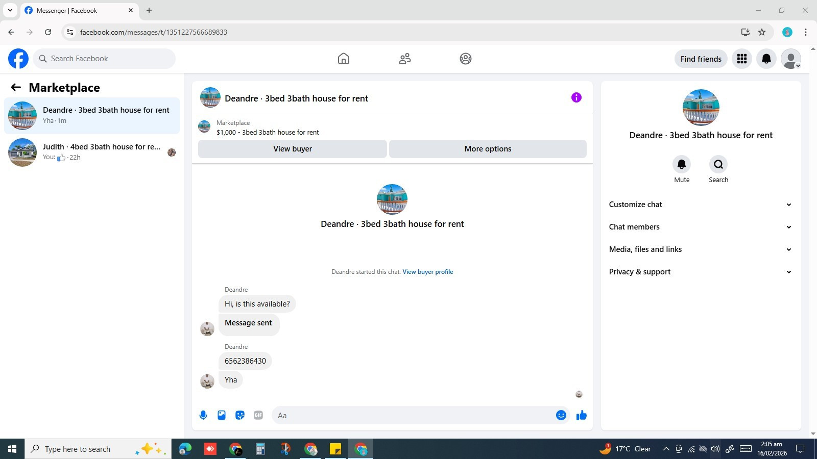Record a voice clip with microphone icon
The width and height of the screenshot is (817, 459).
coord(203,415)
